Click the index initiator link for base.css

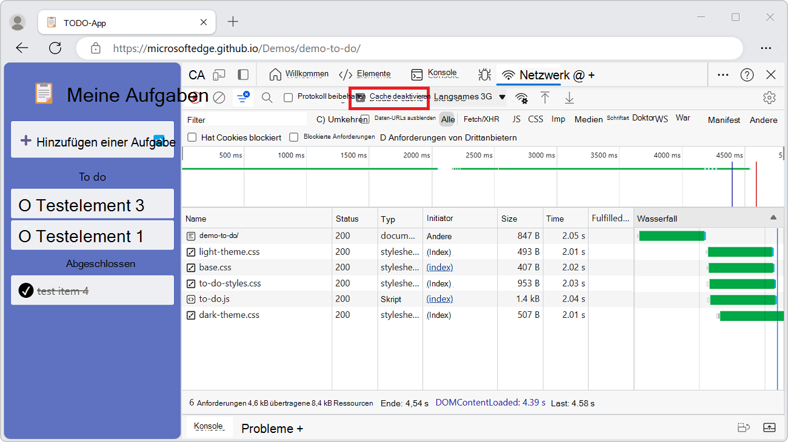pyautogui.click(x=439, y=267)
